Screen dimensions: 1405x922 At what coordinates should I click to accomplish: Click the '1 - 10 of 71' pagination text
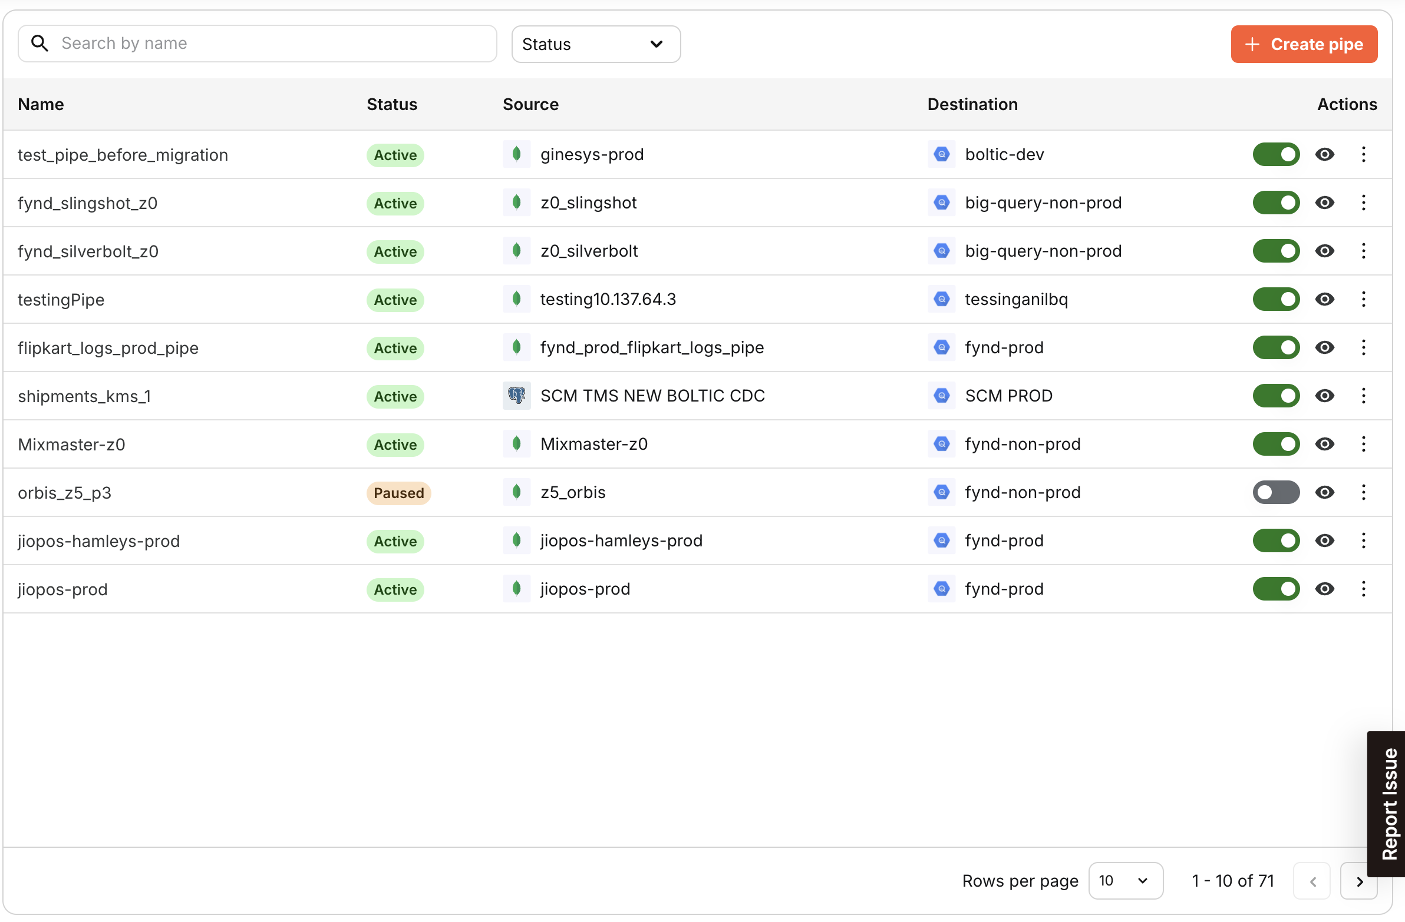pos(1233,881)
